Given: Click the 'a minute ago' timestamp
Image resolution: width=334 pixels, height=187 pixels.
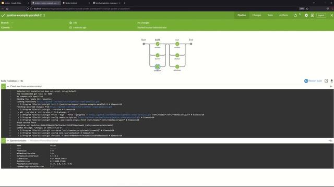Looking at the screenshot, I should (x=80, y=28).
